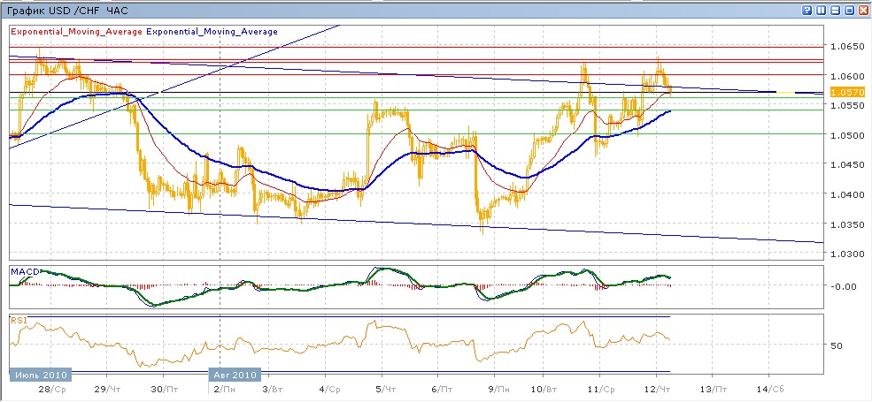The height and width of the screenshot is (402, 872).
Task: Click the RSI 50 level label
Action: (x=836, y=345)
